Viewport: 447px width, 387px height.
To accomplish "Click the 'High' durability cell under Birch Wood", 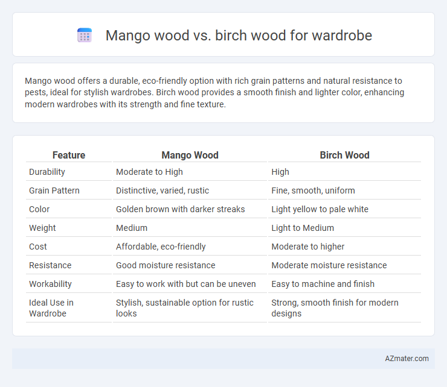I will pos(280,172).
